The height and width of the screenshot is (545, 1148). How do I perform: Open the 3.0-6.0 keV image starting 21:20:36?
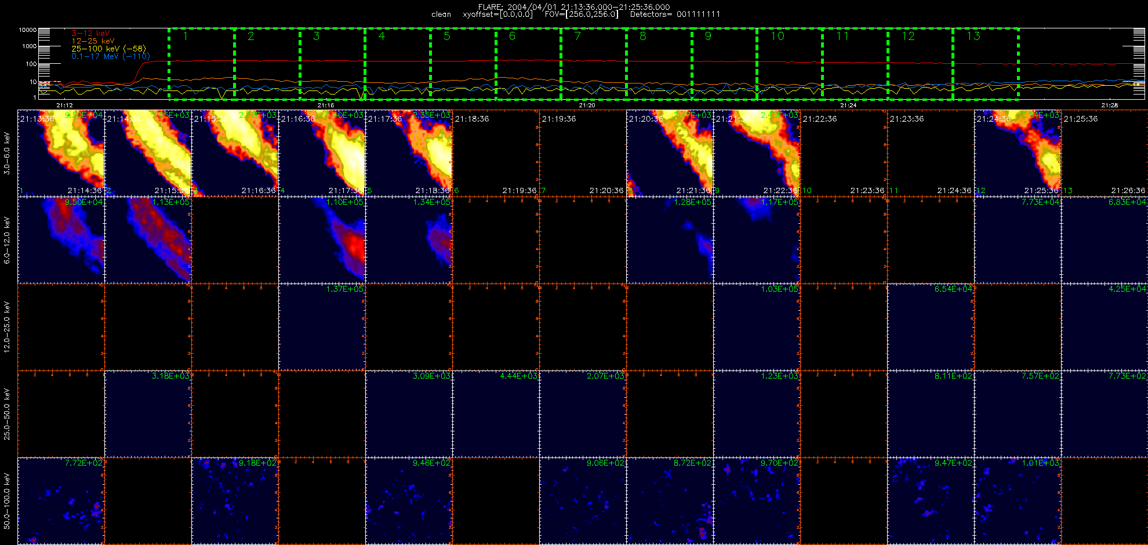coord(670,153)
